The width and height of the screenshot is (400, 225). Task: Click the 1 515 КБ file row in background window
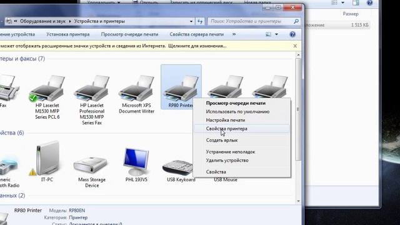pyautogui.click(x=337, y=25)
